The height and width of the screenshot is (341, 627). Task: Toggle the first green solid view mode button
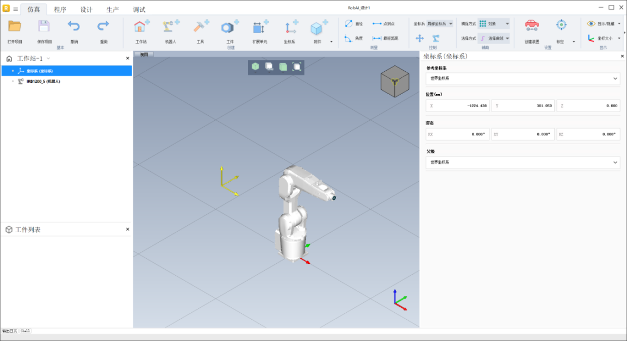pyautogui.click(x=255, y=66)
